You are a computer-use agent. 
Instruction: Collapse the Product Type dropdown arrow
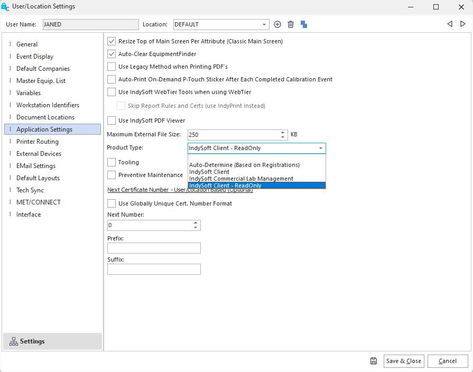point(321,148)
